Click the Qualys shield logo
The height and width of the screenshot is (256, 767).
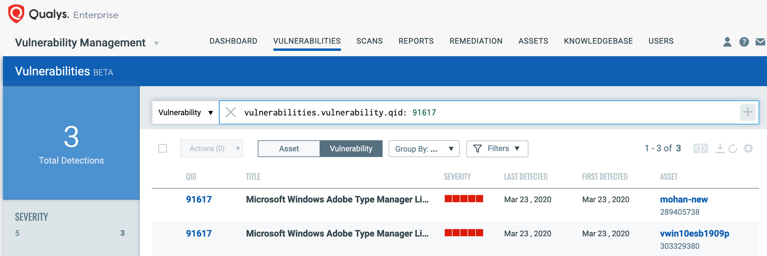16,13
